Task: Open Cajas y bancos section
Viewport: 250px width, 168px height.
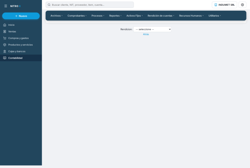Action: tap(21, 51)
